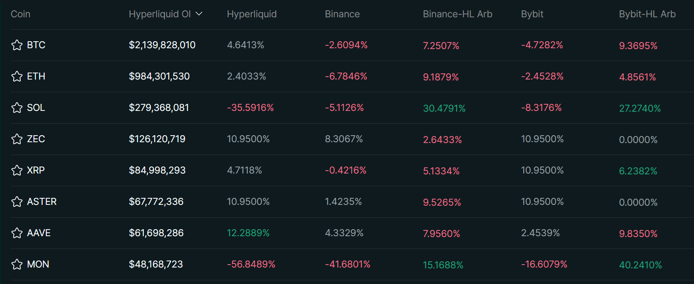Toggle the SOL favorite star
The image size is (694, 284).
(x=17, y=108)
